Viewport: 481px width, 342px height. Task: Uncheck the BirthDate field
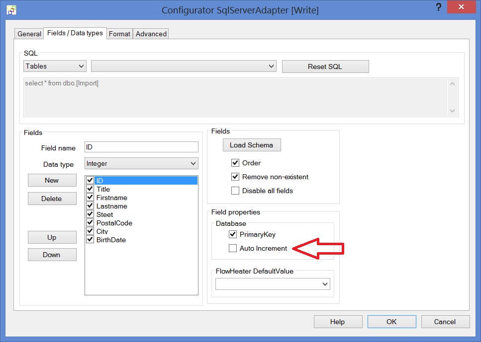[91, 239]
